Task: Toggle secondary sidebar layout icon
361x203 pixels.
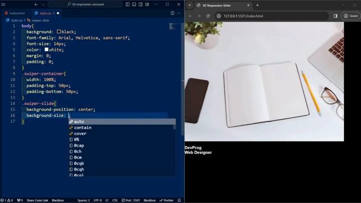Action: (140, 5)
